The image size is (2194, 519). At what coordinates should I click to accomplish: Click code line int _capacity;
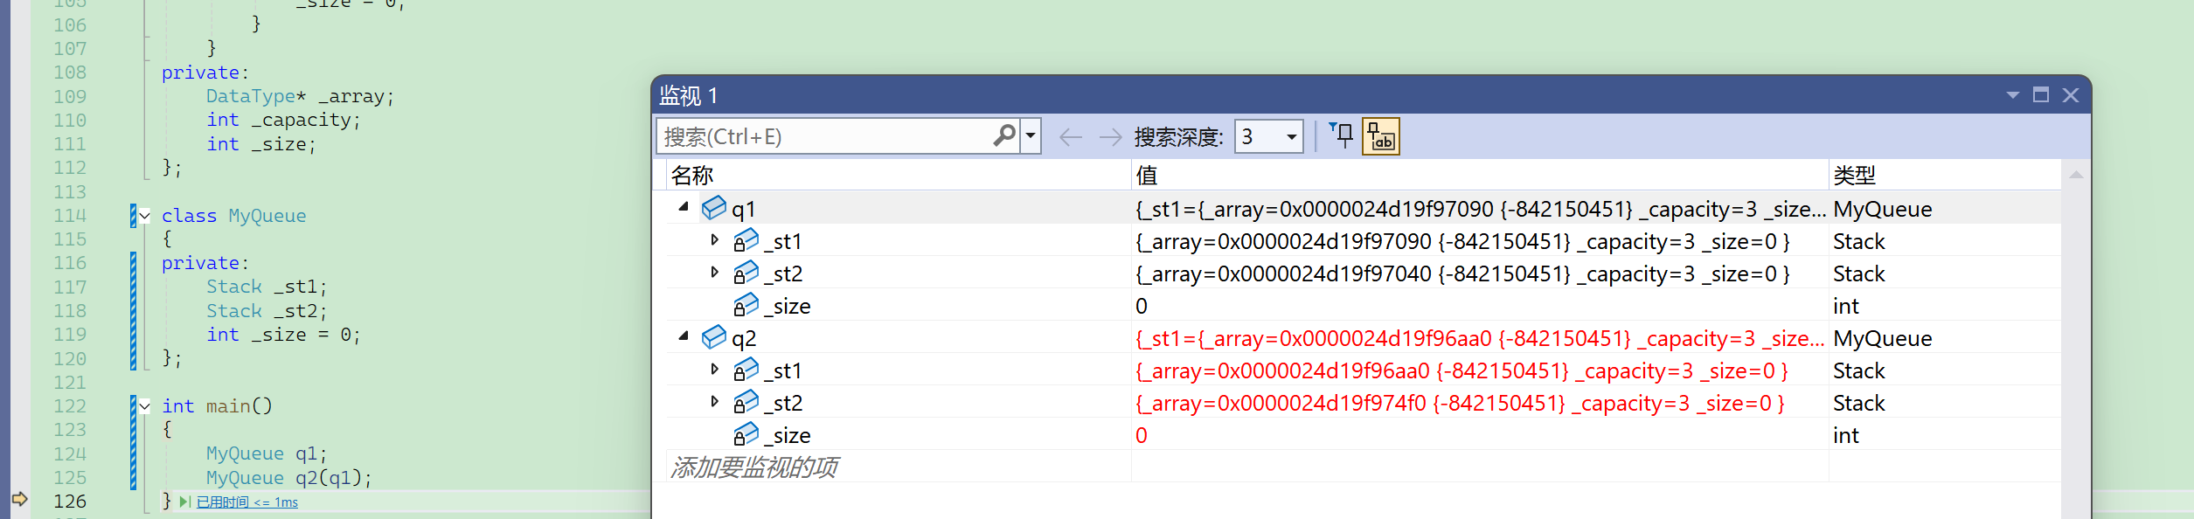point(283,120)
